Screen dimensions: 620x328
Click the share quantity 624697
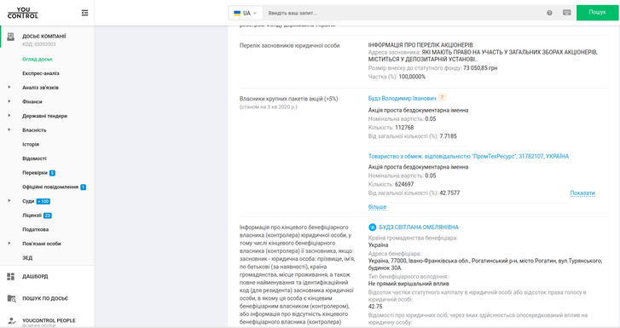(404, 185)
